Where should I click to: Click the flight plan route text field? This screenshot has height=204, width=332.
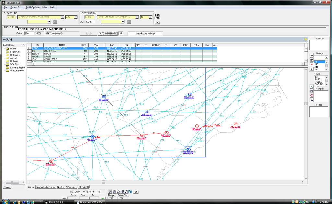172,29
